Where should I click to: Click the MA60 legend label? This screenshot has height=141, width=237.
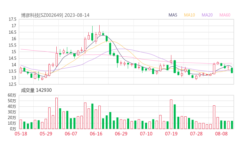tap(225, 15)
